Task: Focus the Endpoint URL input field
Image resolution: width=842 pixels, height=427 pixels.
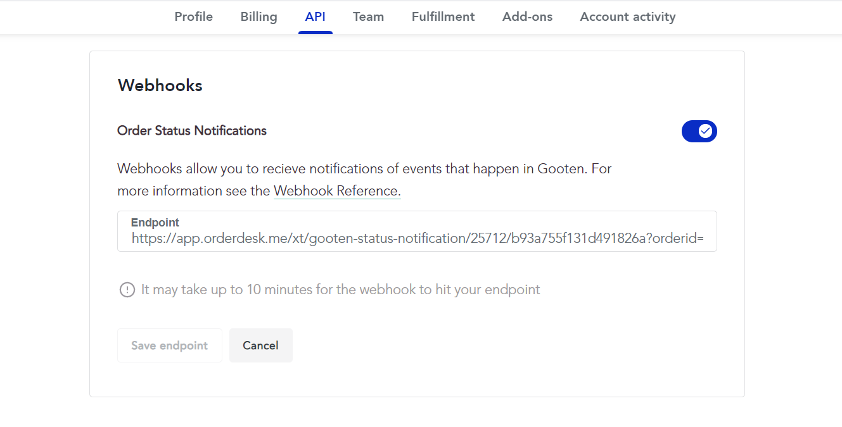Action: (x=417, y=232)
